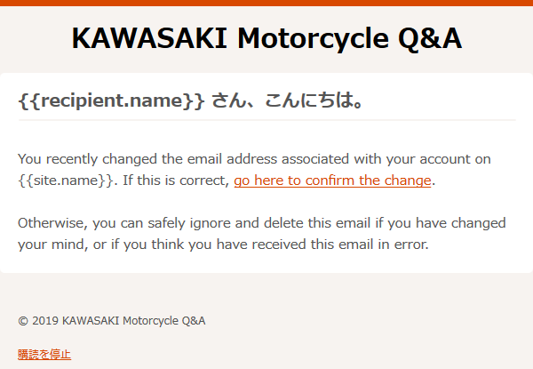Select the {{recipient.name}} placeholder in the greeting

click(112, 101)
